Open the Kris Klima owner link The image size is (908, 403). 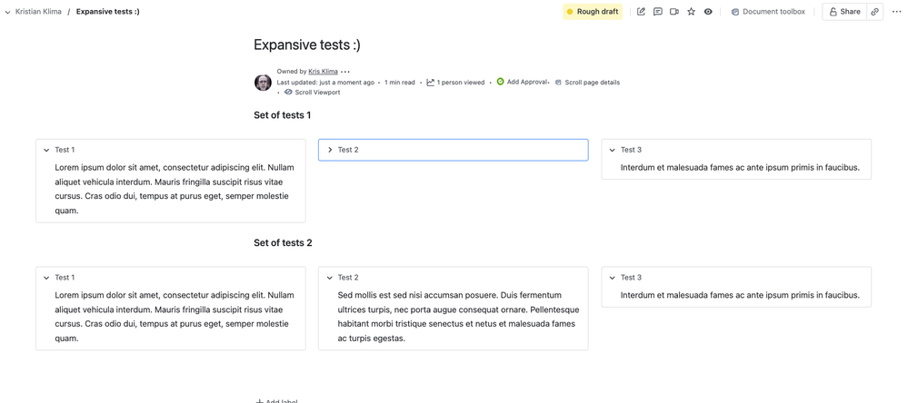(323, 72)
